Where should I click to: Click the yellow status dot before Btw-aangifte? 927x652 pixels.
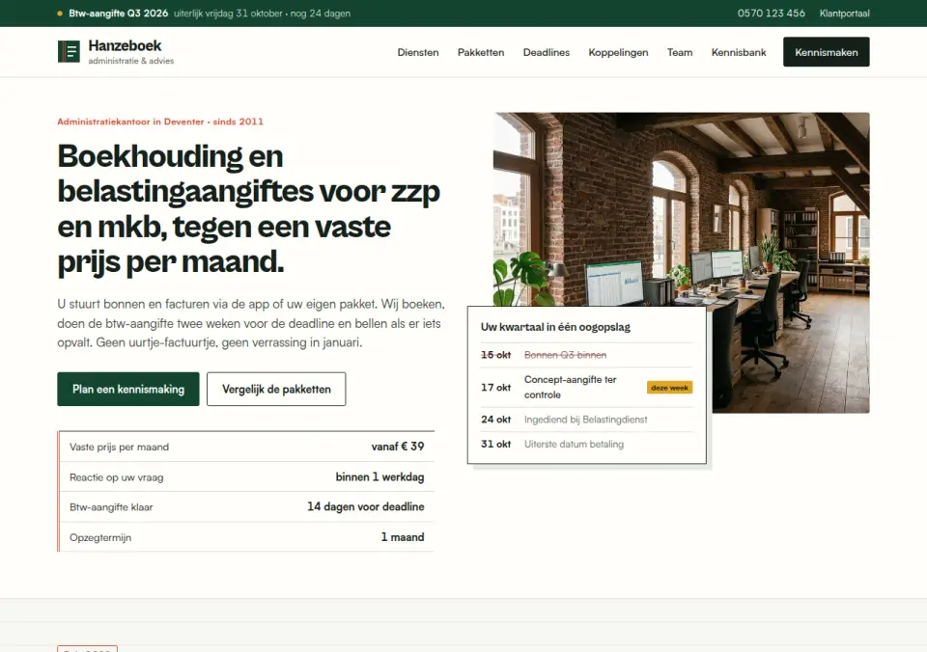click(60, 13)
